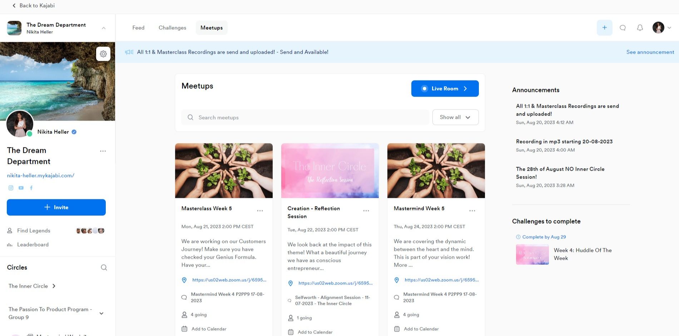This screenshot has height=336, width=679.
Task: Switch to the Feed tab
Action: tap(138, 28)
